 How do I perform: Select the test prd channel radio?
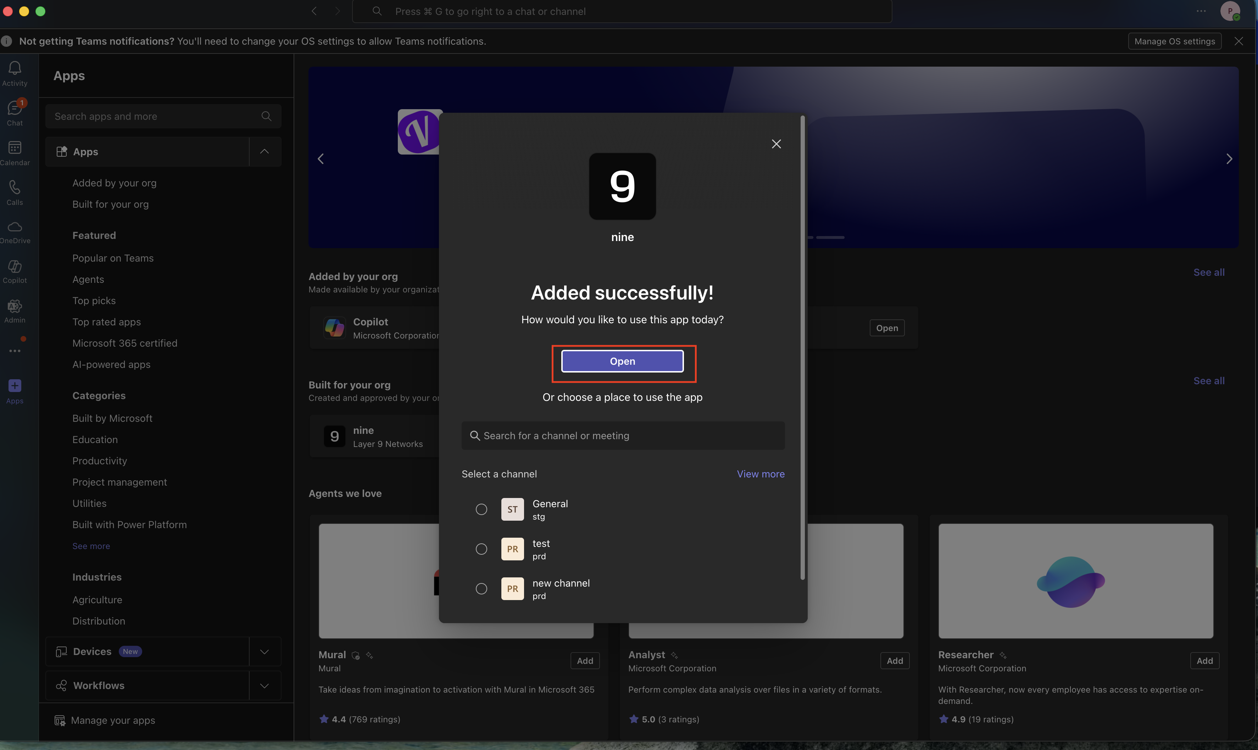481,549
